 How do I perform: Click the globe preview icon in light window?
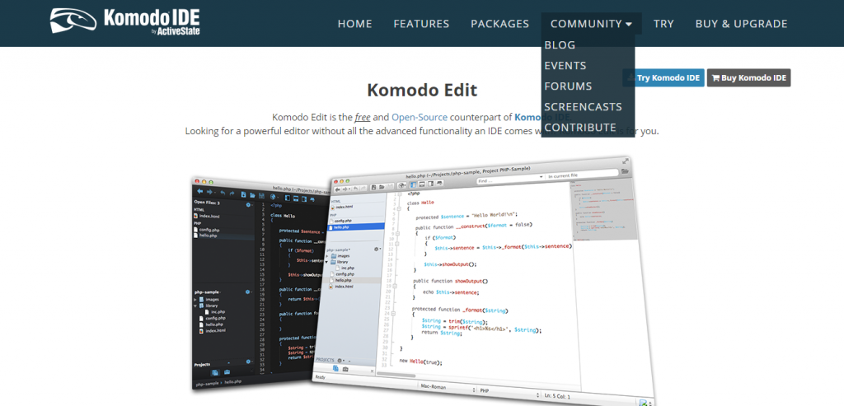coord(401,185)
